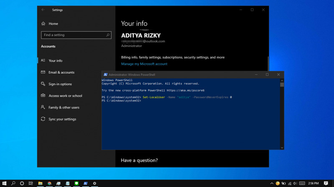This screenshot has width=334, height=187.
Task: Click the Settings back arrow
Action: 43,10
